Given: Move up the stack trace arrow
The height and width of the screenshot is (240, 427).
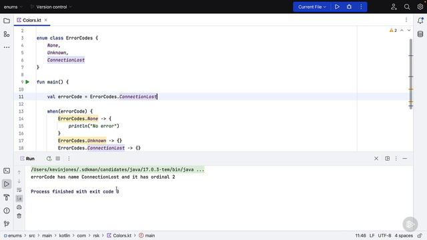Looking at the screenshot, I should point(19,172).
